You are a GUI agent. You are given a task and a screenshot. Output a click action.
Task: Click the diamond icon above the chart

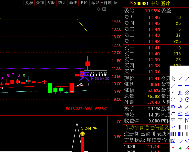(x=98, y=9)
